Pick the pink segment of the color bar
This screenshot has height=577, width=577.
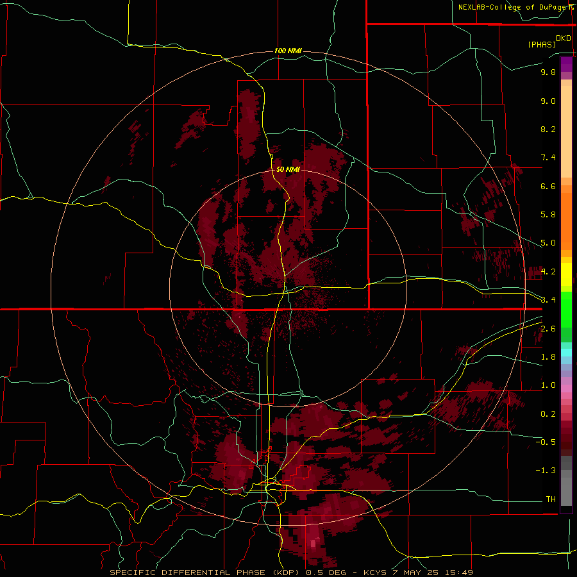(566, 389)
